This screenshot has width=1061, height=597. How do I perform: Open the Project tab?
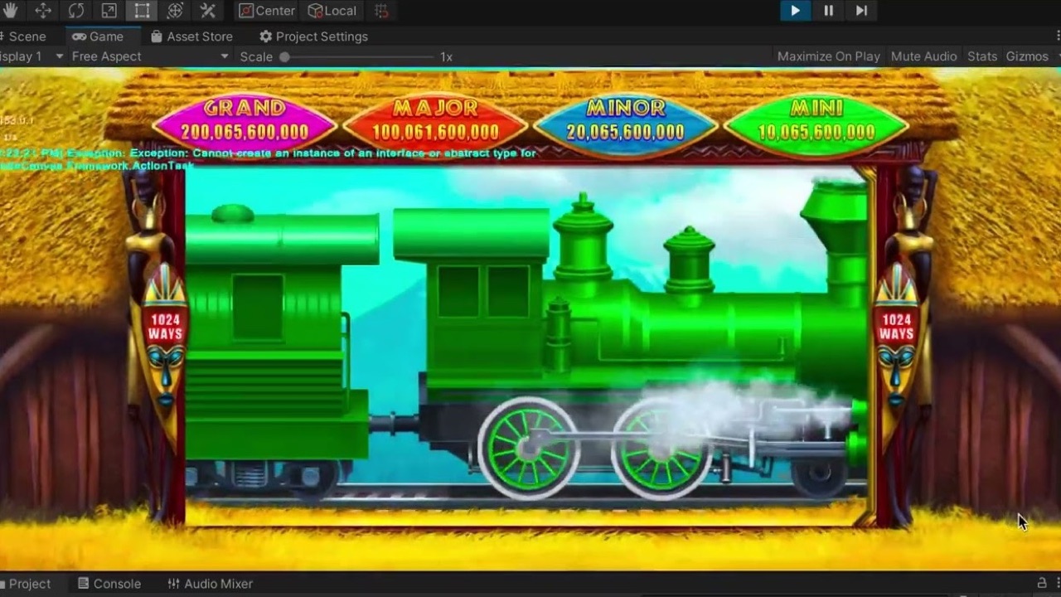pos(26,584)
